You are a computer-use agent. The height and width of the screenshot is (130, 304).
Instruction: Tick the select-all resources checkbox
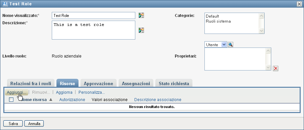(11, 100)
